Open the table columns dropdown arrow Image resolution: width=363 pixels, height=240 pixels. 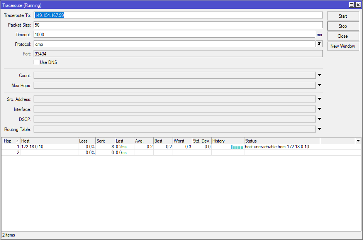point(358,141)
